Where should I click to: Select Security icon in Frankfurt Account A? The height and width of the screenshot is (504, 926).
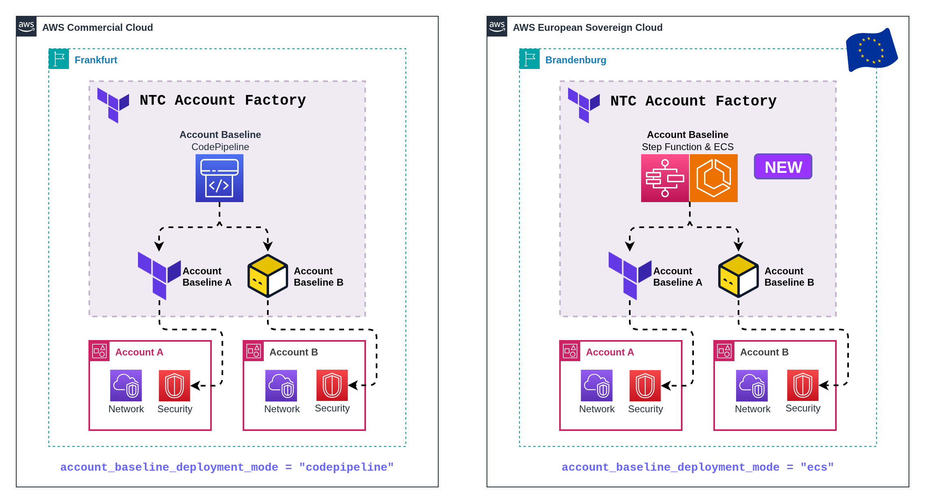tap(174, 386)
